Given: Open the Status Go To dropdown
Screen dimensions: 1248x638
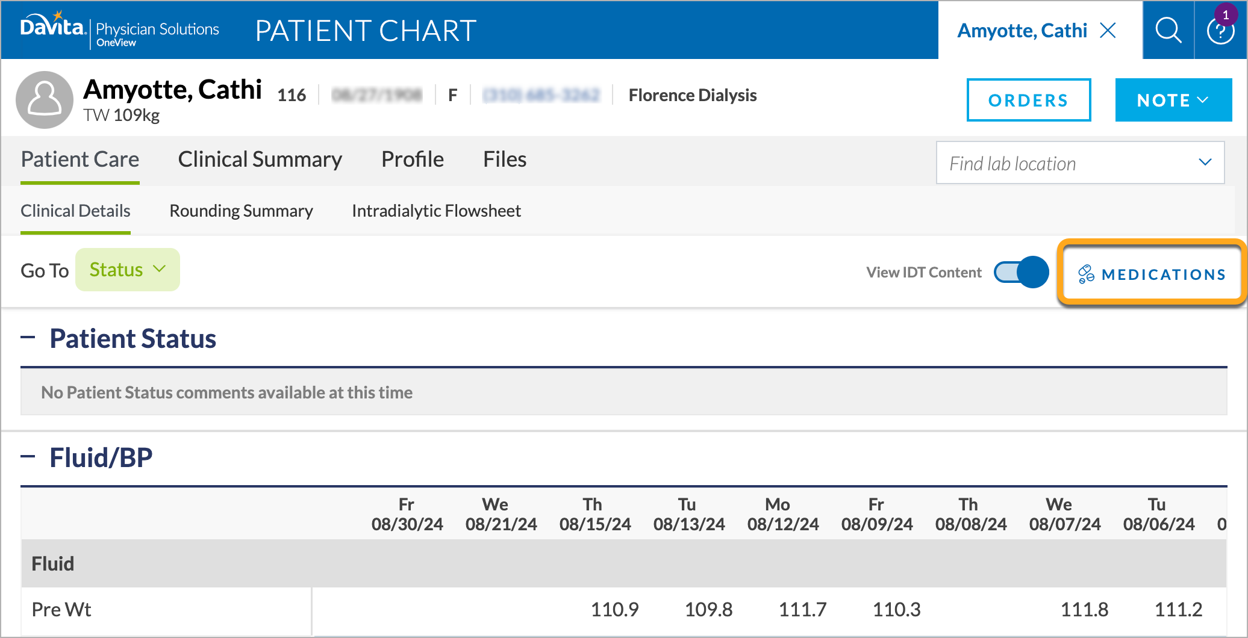Looking at the screenshot, I should 127,270.
